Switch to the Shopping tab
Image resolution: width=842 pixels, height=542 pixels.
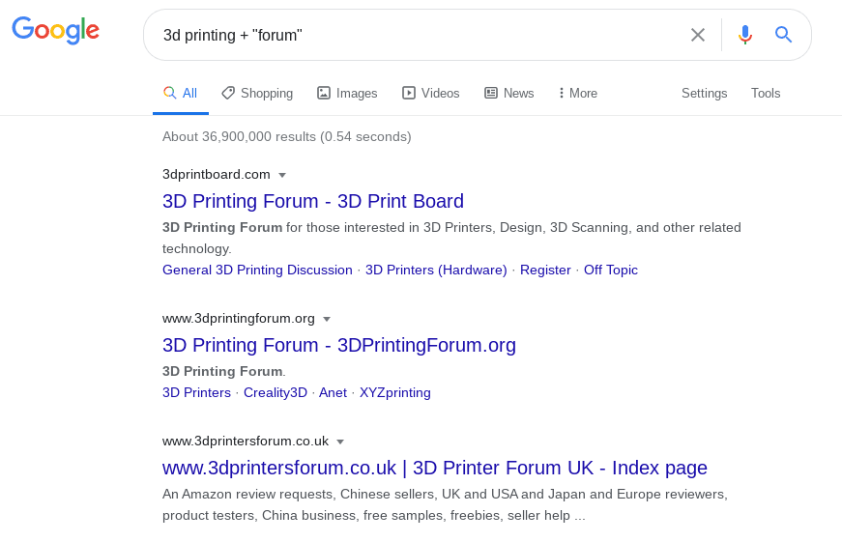click(257, 94)
